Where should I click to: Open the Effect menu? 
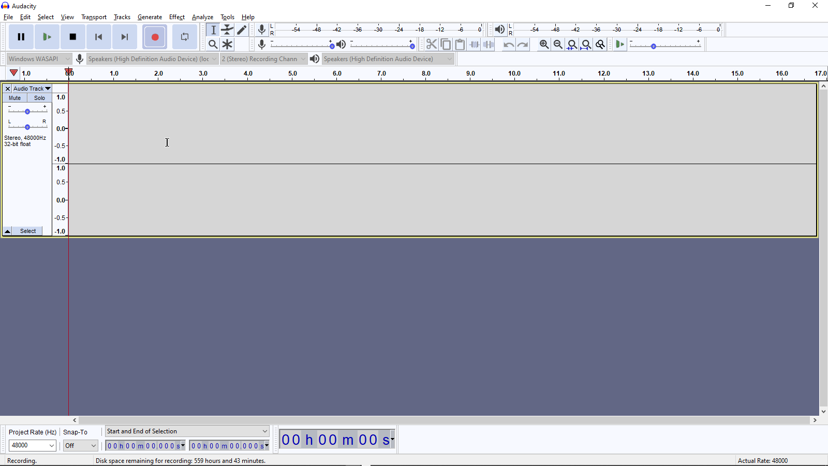(x=177, y=17)
